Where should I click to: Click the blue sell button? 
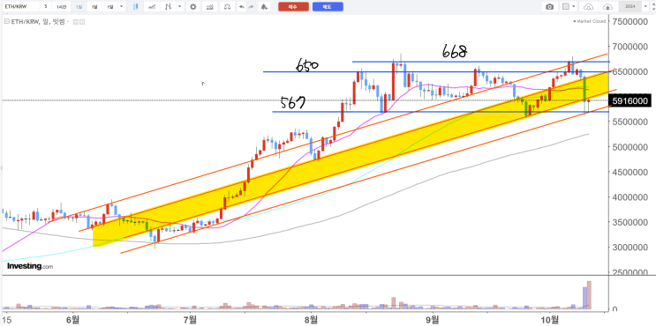(328, 7)
